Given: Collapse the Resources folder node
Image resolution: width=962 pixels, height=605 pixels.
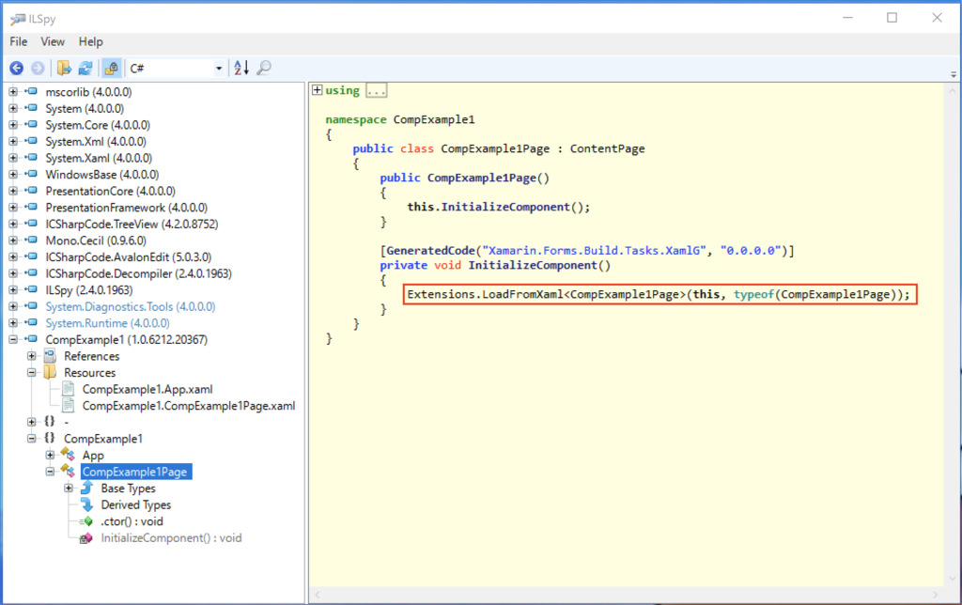Looking at the screenshot, I should (31, 373).
